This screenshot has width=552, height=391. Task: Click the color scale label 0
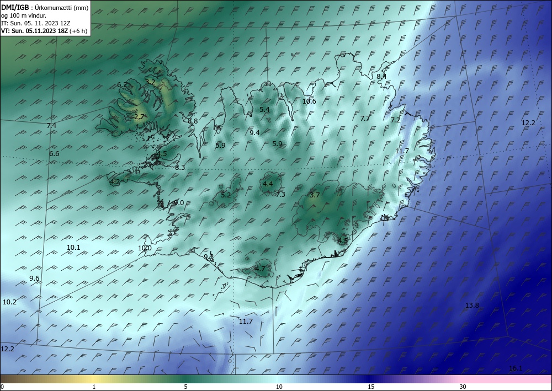tap(2, 387)
